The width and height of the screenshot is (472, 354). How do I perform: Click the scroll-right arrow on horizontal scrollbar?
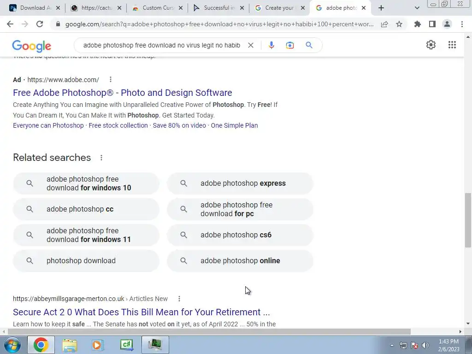(x=460, y=331)
